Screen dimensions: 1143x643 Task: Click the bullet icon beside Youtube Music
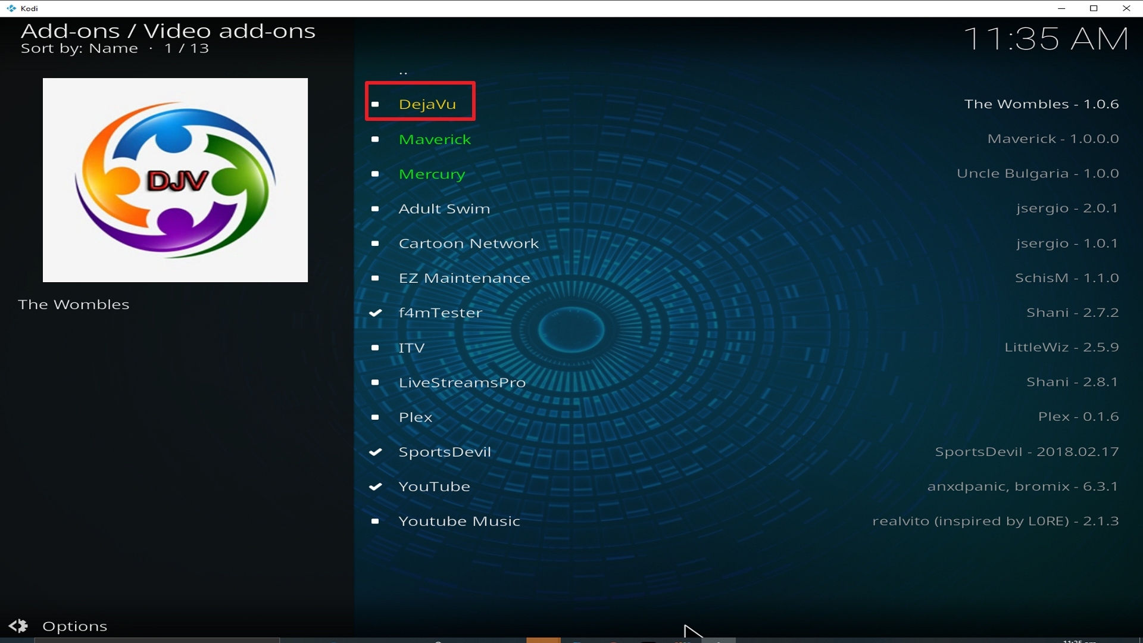tap(375, 522)
